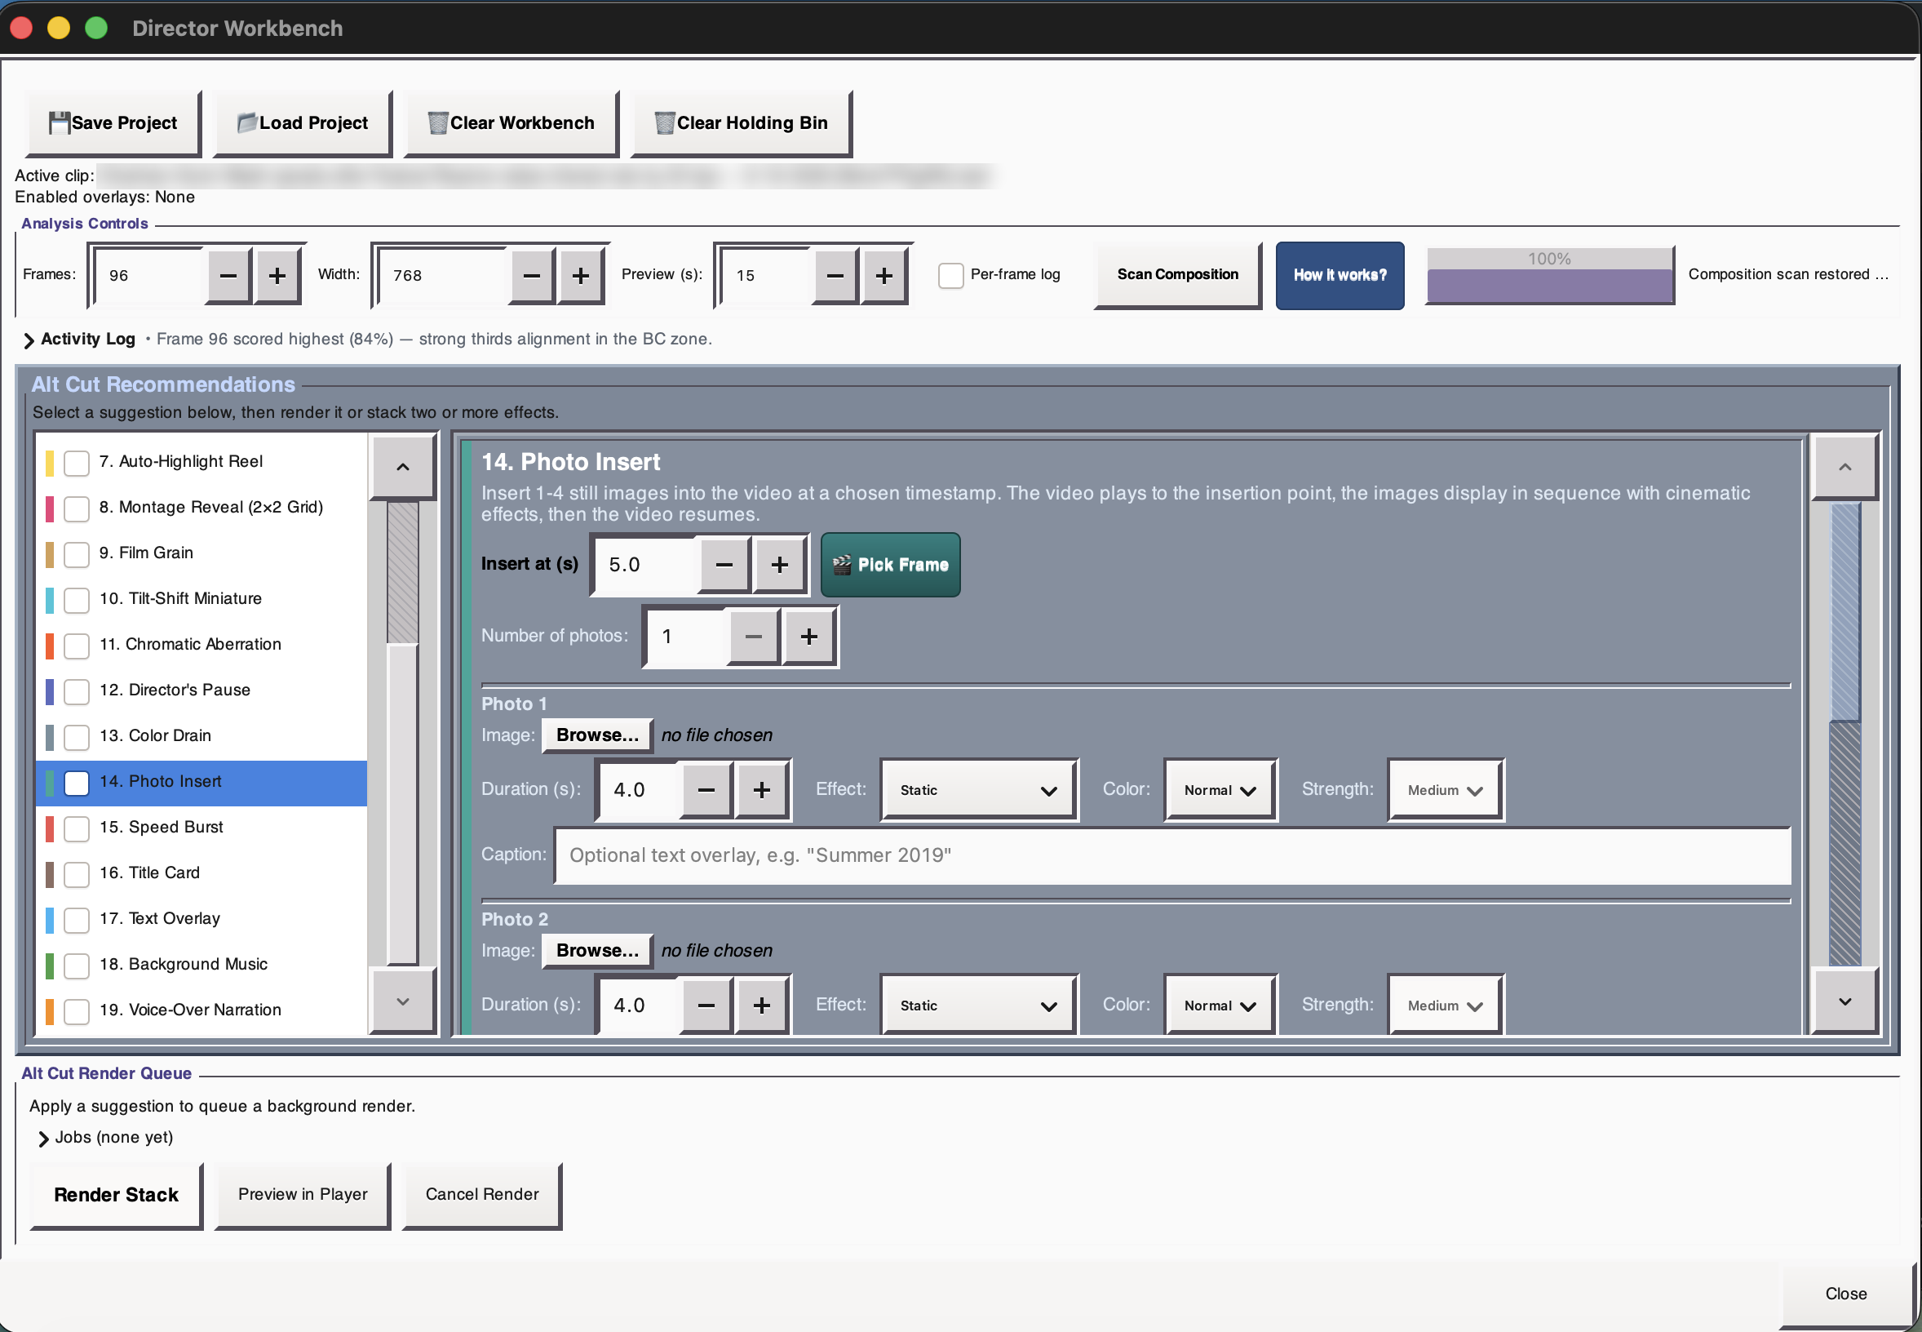Screen dimensions: 1922x1332
Task: Increase Photo 1 duration with plus
Action: 762,790
